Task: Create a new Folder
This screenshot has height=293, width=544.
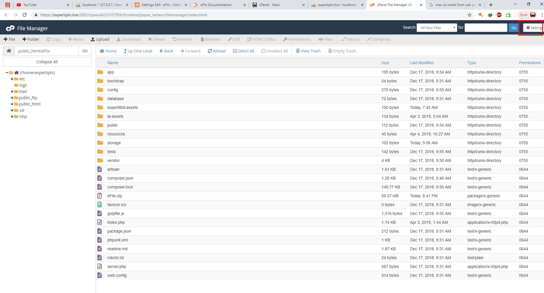Action: [31, 39]
